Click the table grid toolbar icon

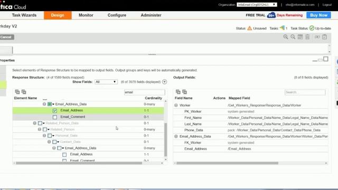tap(300, 37)
